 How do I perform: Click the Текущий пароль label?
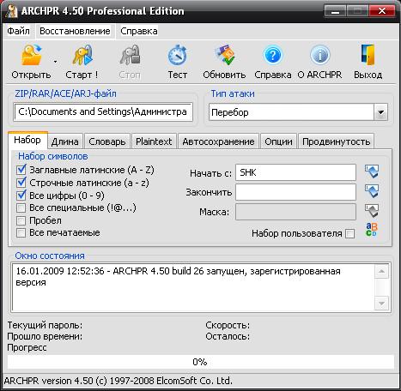45,325
